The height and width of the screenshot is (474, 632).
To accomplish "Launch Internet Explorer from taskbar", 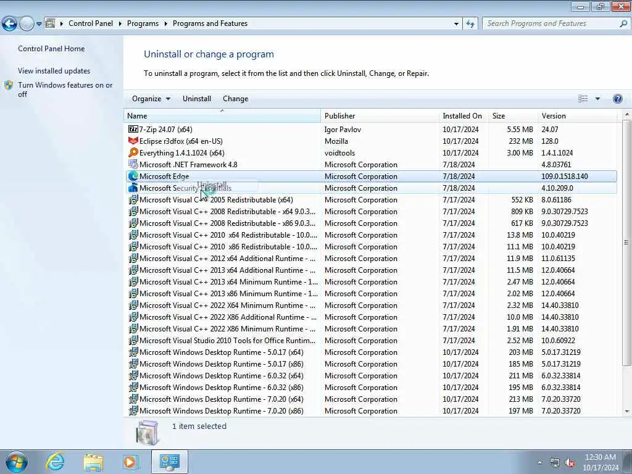I will pos(55,462).
